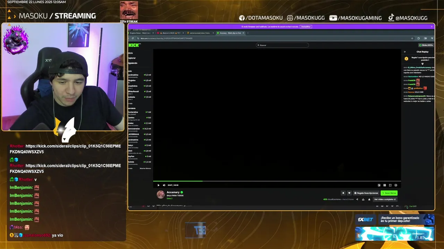Viewport: 444px width, 249px height.
Task: Enter fullscreen on the clip player
Action: point(390,185)
